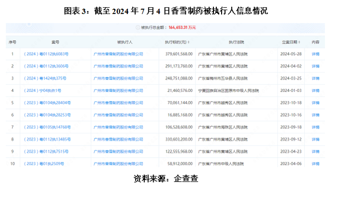Viewport: 338px width, 205px height.
Task: Click the info icon beside 被执行总金额
Action: pyautogui.click(x=138, y=28)
